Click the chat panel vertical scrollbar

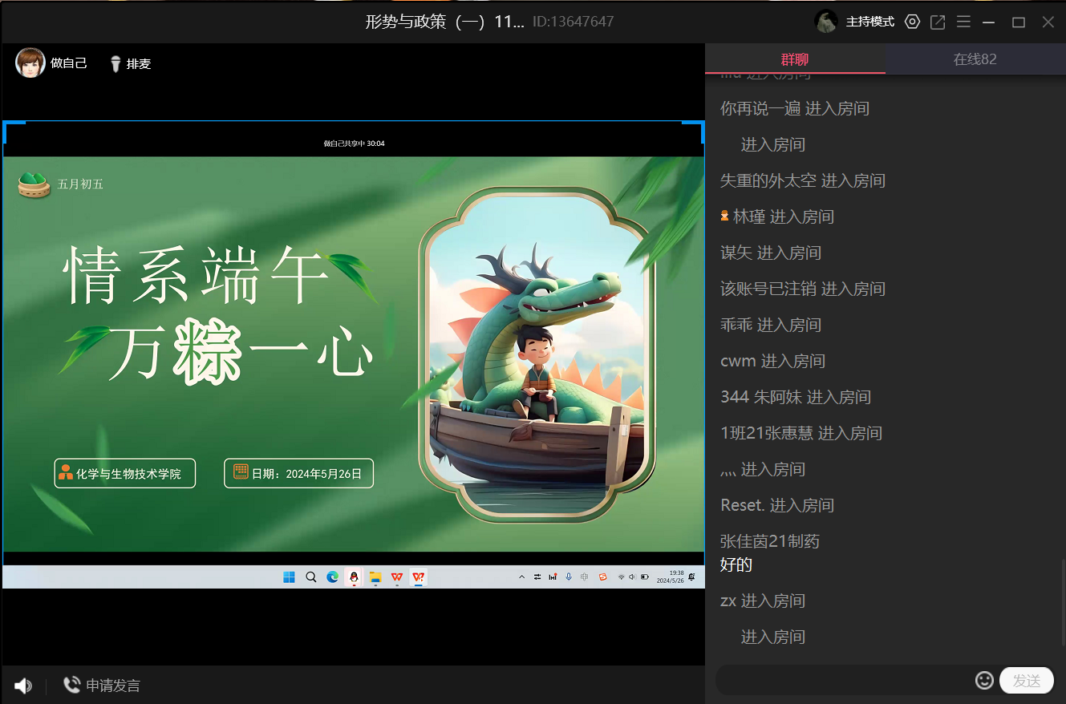pyautogui.click(x=1062, y=601)
